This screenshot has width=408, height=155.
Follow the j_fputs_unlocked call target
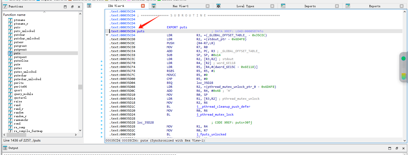[211, 134]
